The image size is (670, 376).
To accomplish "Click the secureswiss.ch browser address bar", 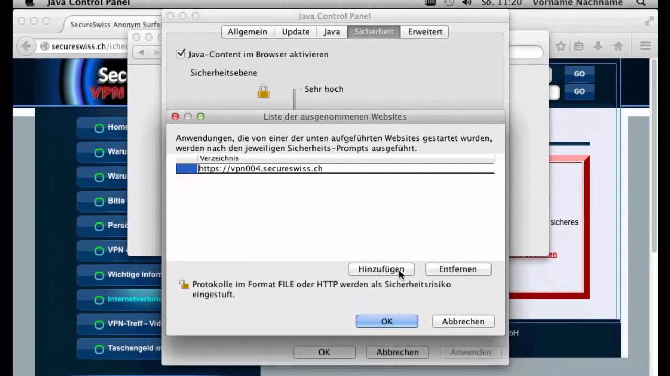I will pyautogui.click(x=89, y=46).
